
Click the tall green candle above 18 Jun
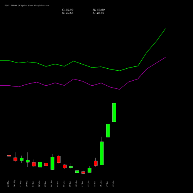[114, 112]
